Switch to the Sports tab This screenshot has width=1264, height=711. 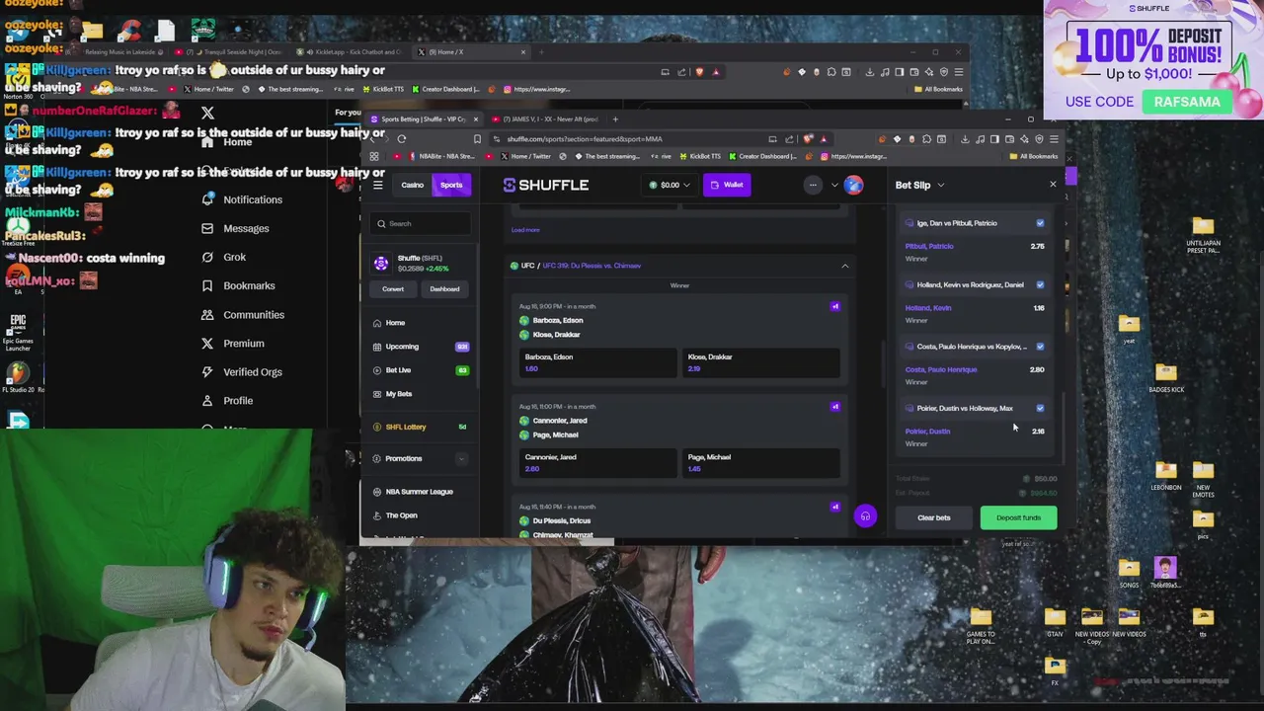(x=451, y=185)
